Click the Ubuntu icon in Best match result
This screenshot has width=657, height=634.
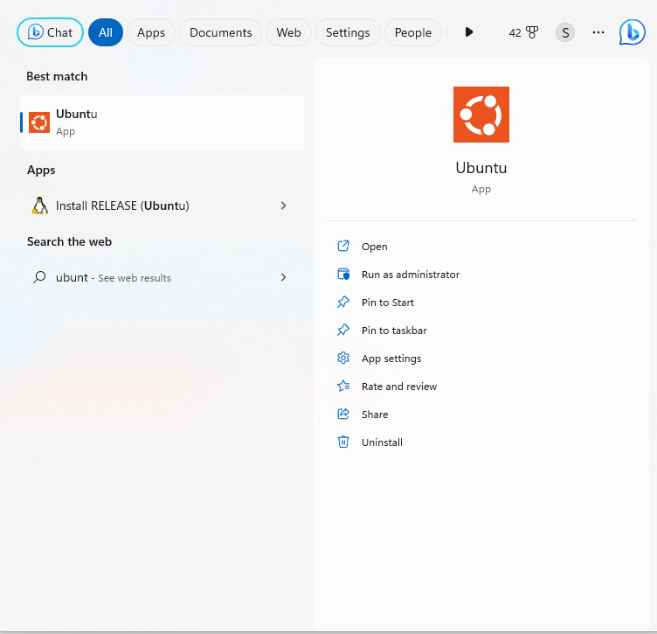(x=39, y=122)
